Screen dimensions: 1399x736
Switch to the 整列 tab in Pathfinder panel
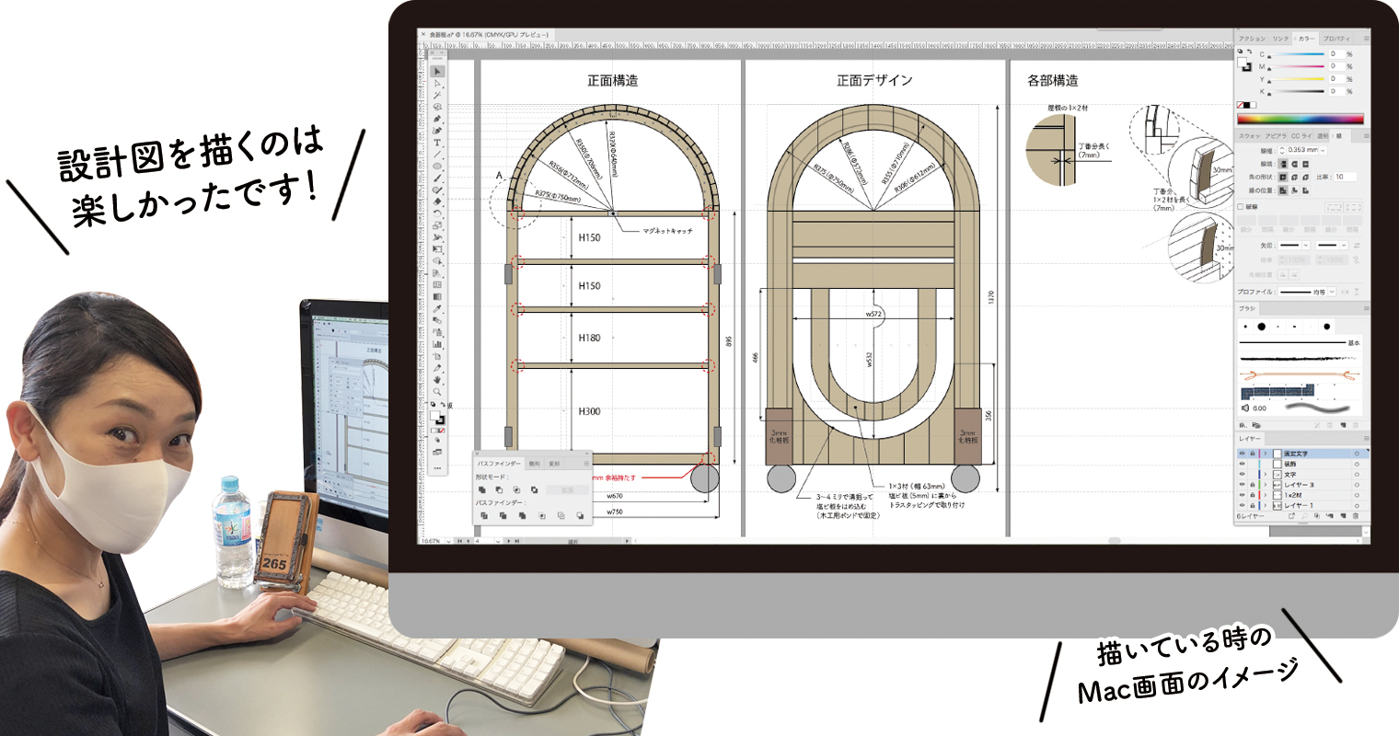535,464
